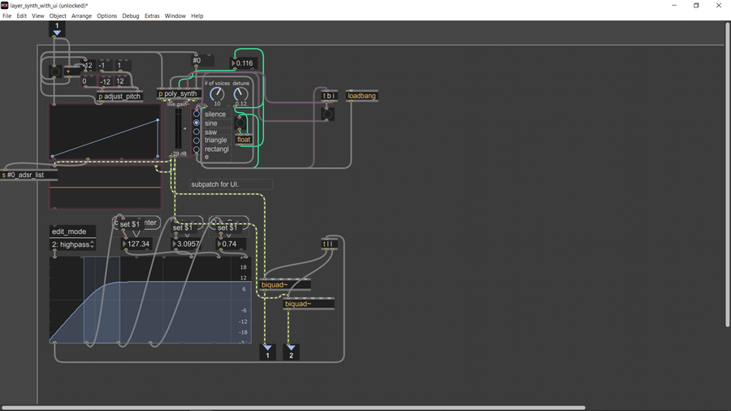The width and height of the screenshot is (731, 411).
Task: Click the orange float object
Action: [x=244, y=140]
